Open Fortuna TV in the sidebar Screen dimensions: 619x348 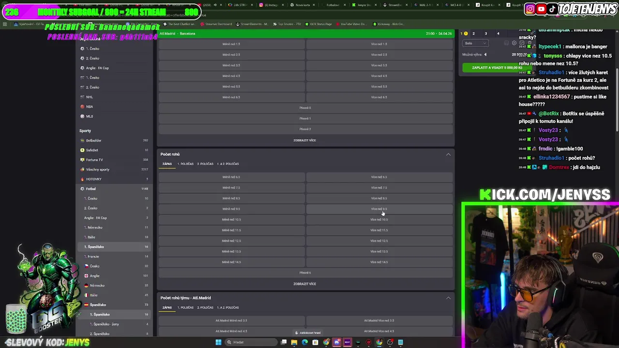[114, 159]
